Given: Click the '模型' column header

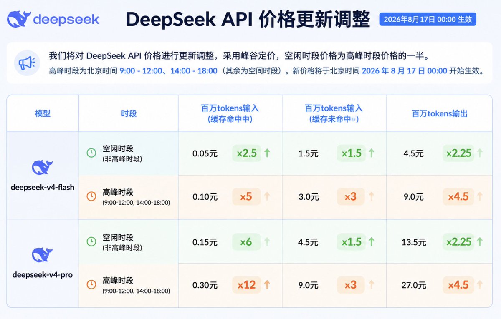Looking at the screenshot, I should point(43,113).
